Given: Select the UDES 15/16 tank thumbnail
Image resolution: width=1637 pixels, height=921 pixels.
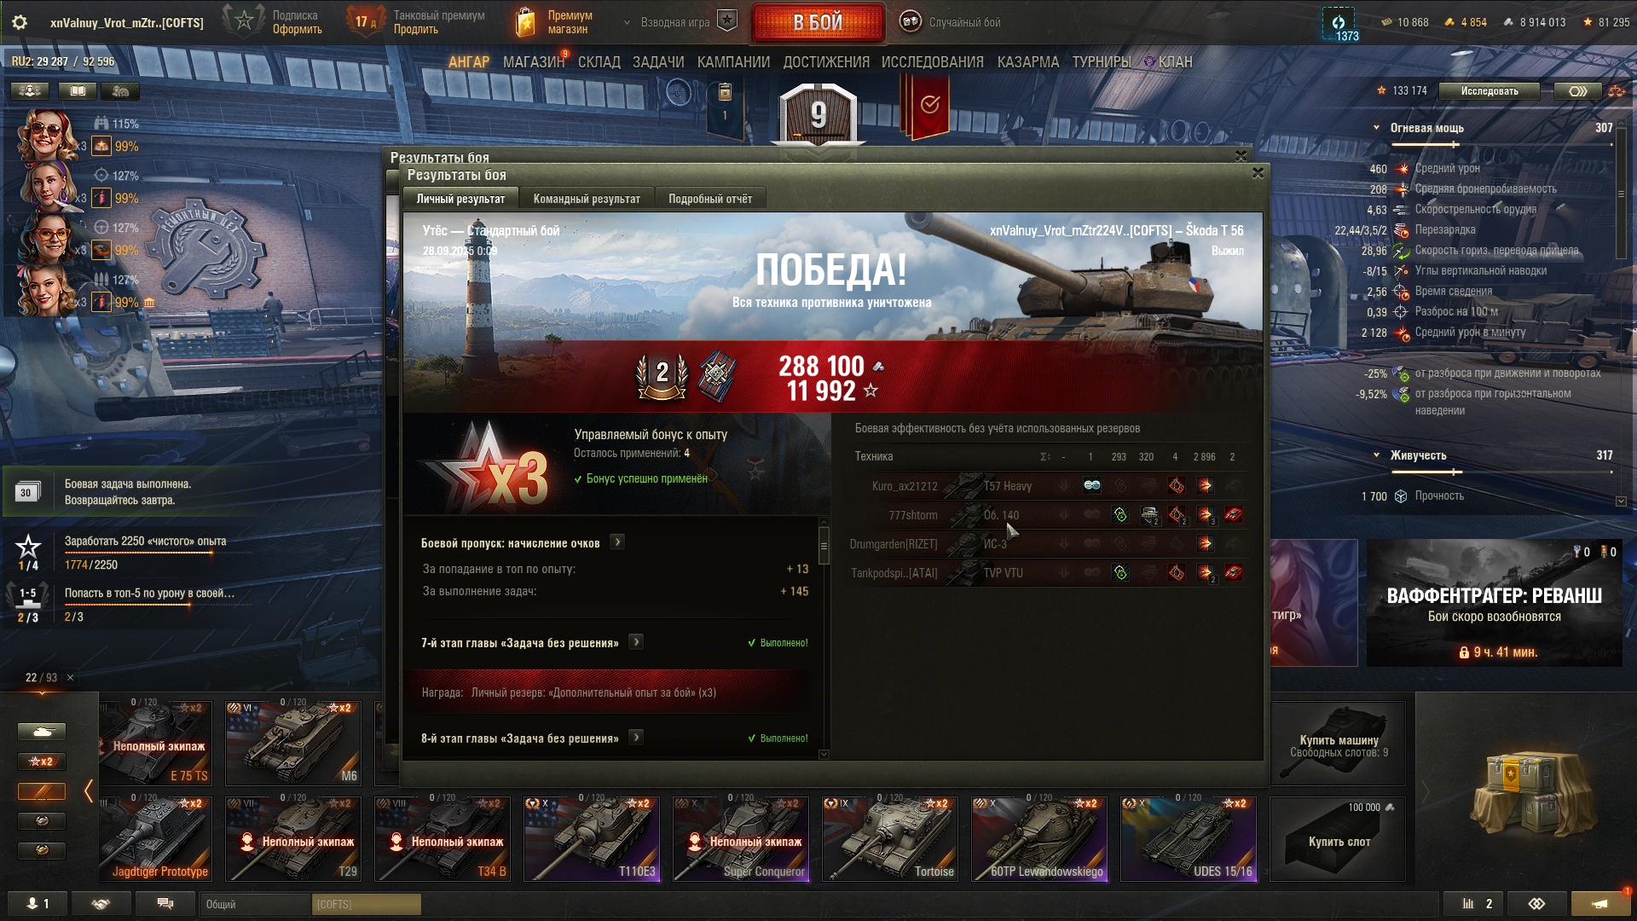Looking at the screenshot, I should (x=1189, y=839).
